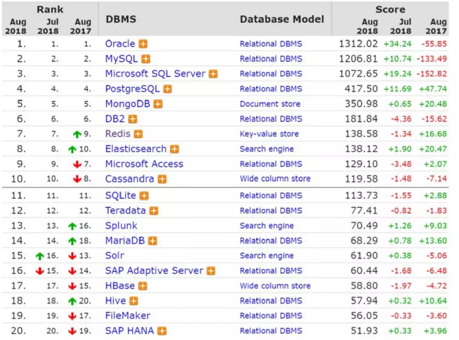Click the plus icon next to MySQL

pos(146,59)
